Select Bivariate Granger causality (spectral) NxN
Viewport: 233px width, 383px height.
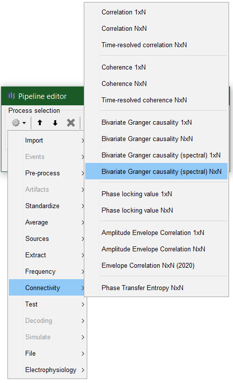[x=156, y=171]
